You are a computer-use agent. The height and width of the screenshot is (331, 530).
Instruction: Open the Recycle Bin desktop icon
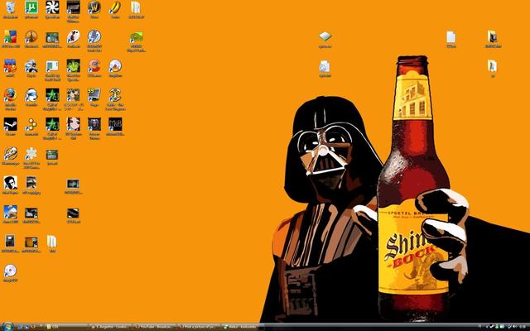click(11, 7)
